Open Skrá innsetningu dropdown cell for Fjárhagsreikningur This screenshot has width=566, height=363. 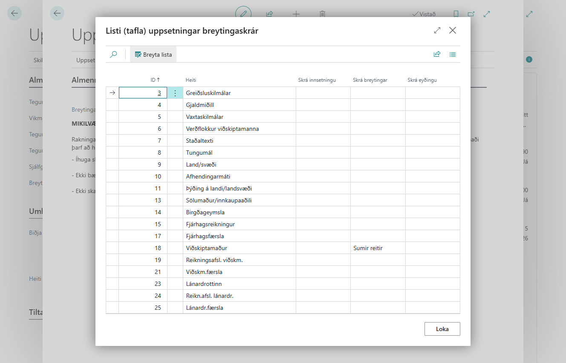click(323, 224)
